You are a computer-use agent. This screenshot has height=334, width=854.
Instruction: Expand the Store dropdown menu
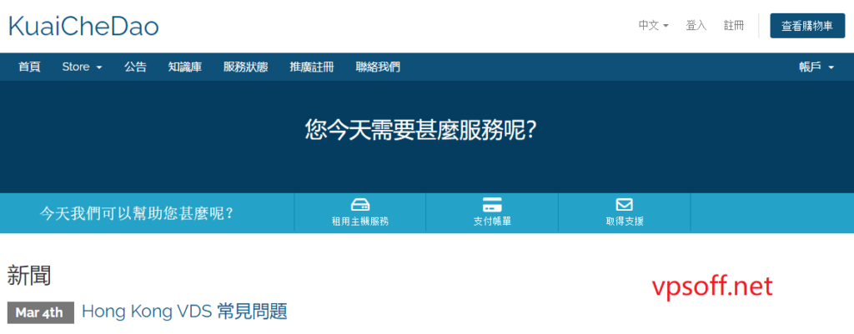(82, 67)
